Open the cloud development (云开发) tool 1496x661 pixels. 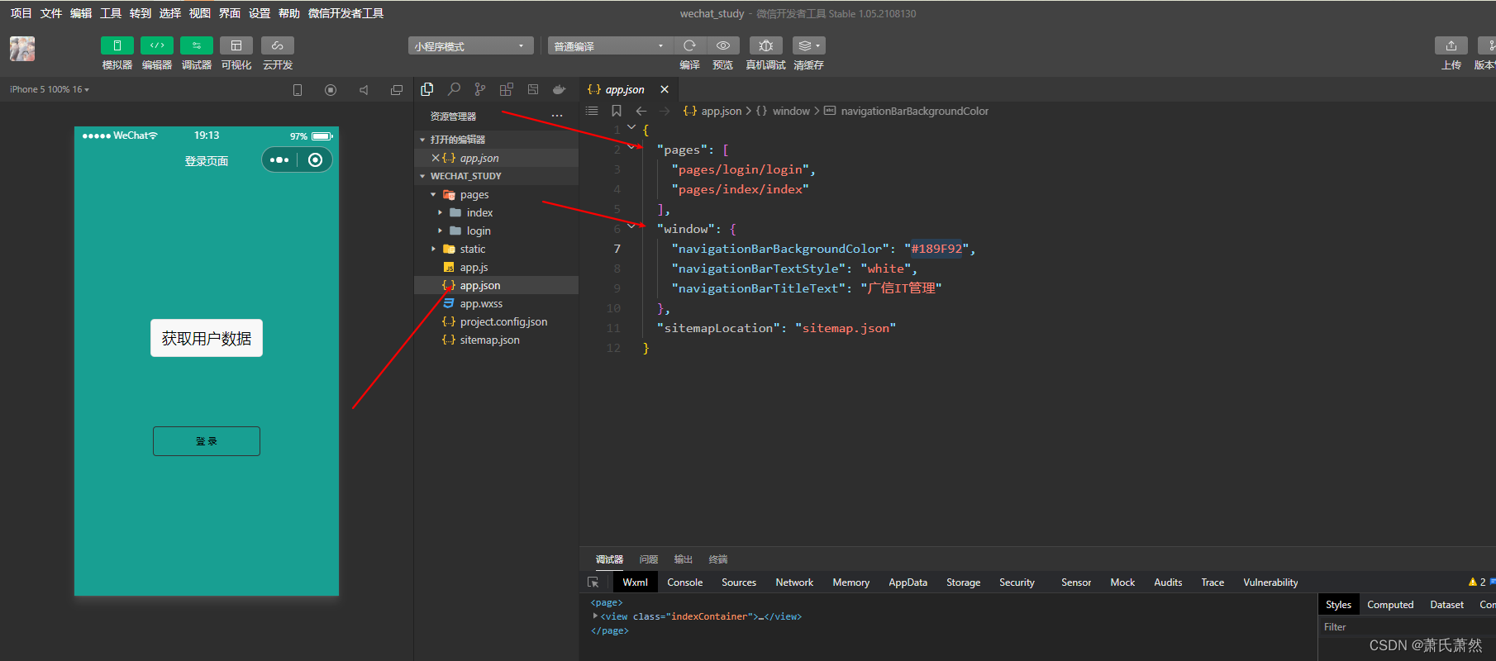pos(278,45)
